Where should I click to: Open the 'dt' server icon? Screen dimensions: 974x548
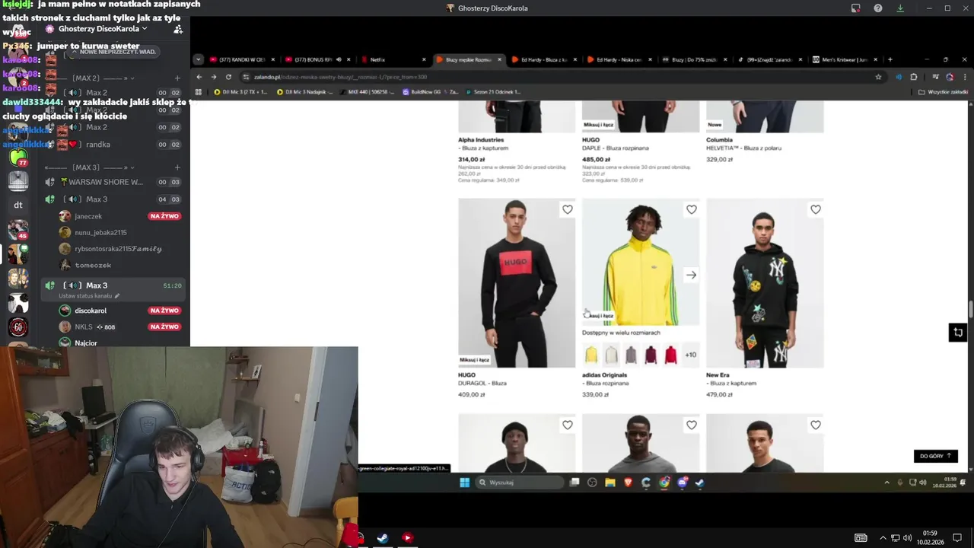coord(18,205)
